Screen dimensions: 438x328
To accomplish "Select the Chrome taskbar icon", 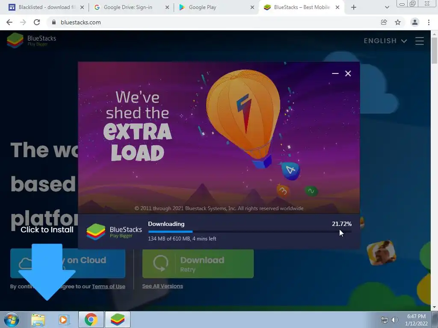I will (91, 319).
